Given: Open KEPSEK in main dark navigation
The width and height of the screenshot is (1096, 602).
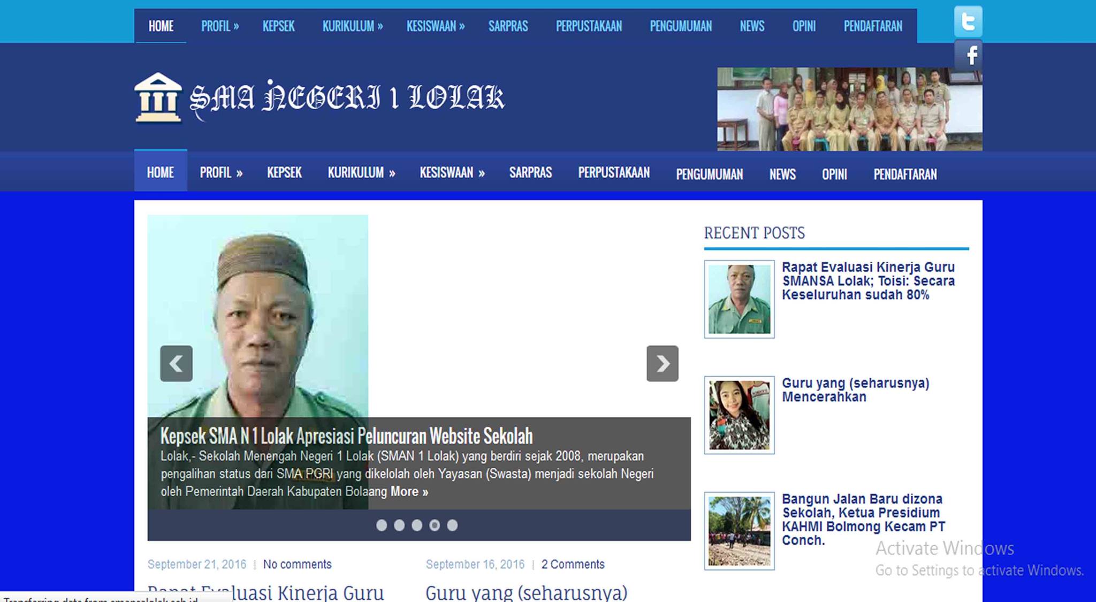Looking at the screenshot, I should [284, 173].
